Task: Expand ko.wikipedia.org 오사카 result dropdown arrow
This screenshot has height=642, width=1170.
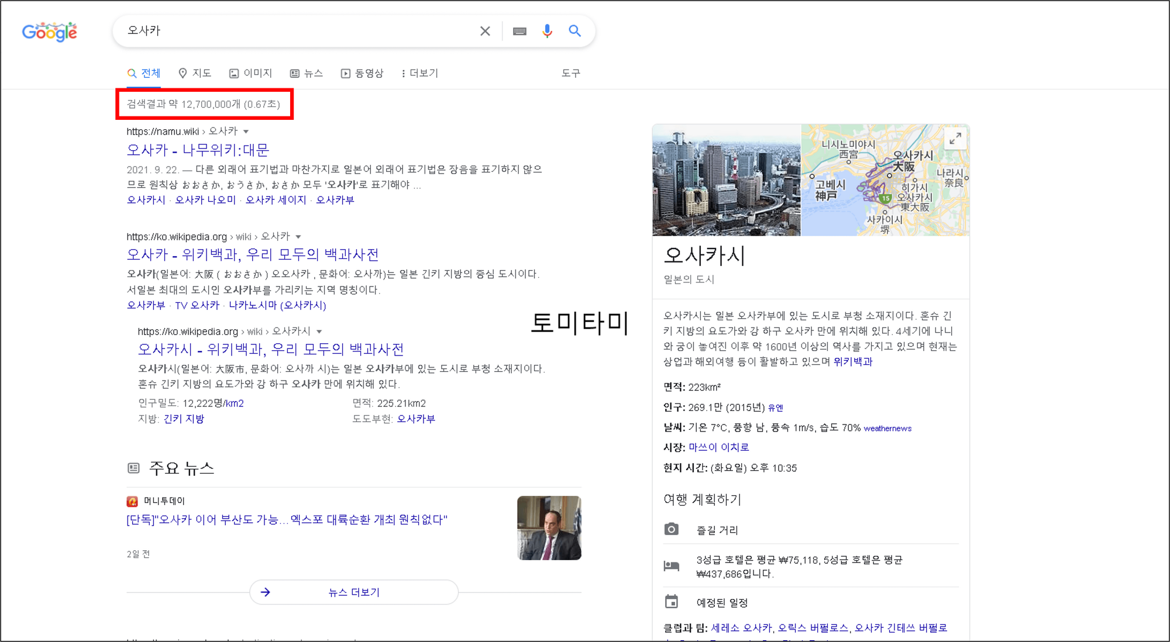Action: pyautogui.click(x=298, y=237)
